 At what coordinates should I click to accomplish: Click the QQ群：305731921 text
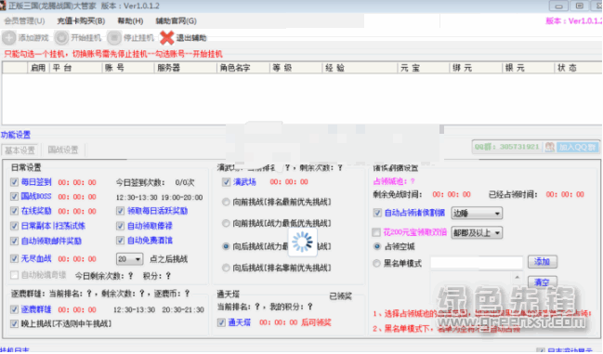click(x=507, y=147)
